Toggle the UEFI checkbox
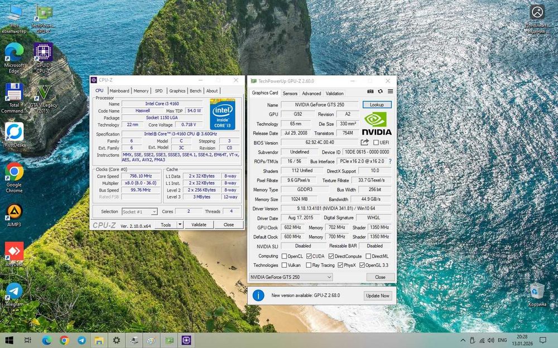This screenshot has width=558, height=348. pos(376,143)
